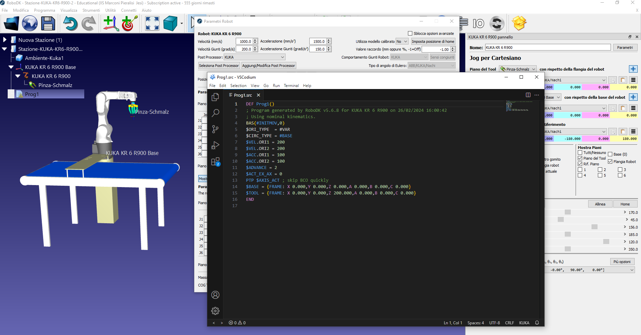Open a station file with the folder icon

pyautogui.click(x=11, y=23)
